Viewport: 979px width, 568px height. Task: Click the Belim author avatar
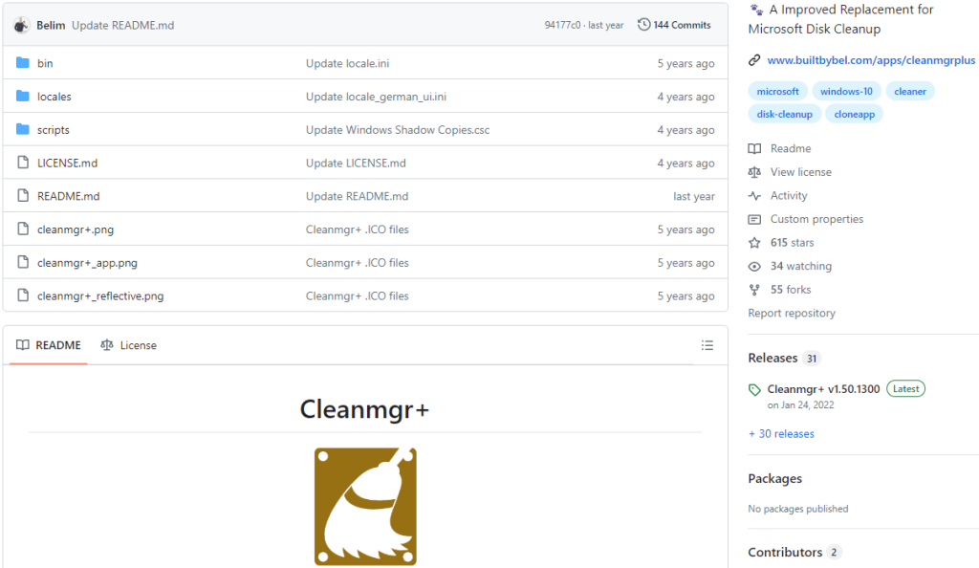[21, 25]
